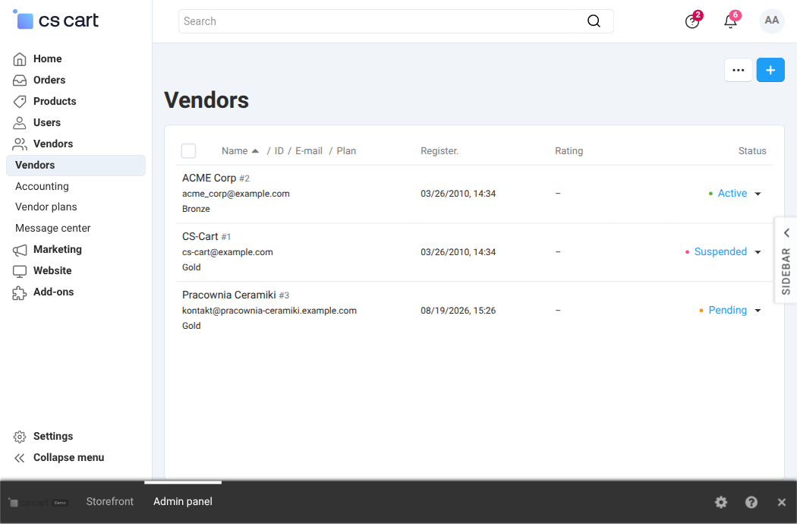Click the Marketing megaphone icon

pos(19,250)
